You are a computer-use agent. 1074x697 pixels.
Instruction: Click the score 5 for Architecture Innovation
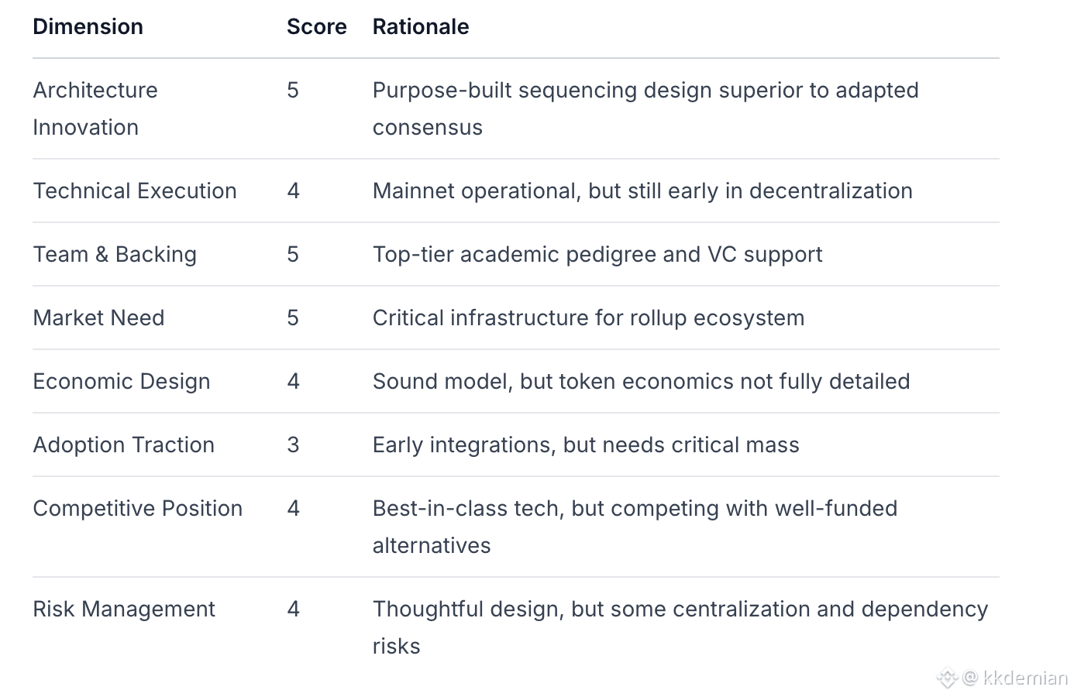tap(293, 91)
